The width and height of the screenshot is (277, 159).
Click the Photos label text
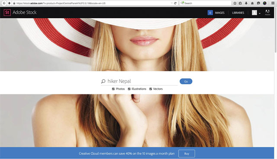120,89
